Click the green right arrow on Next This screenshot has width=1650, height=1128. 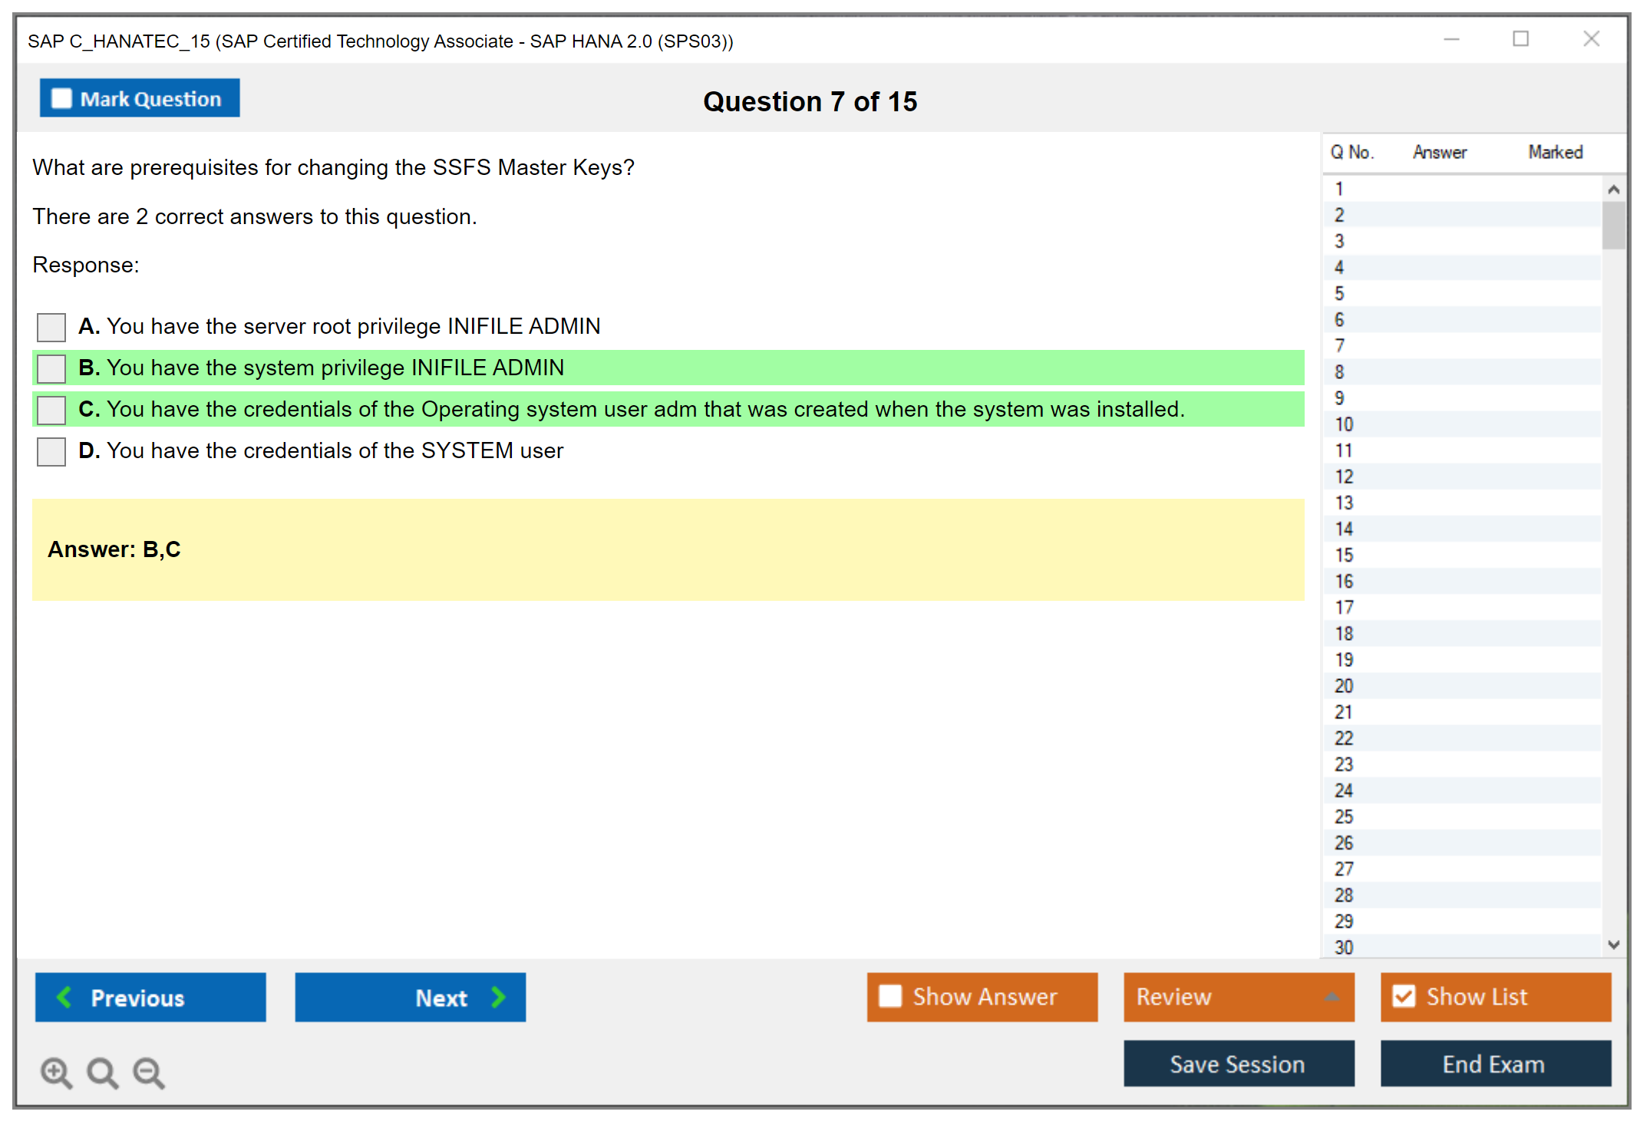pyautogui.click(x=498, y=997)
